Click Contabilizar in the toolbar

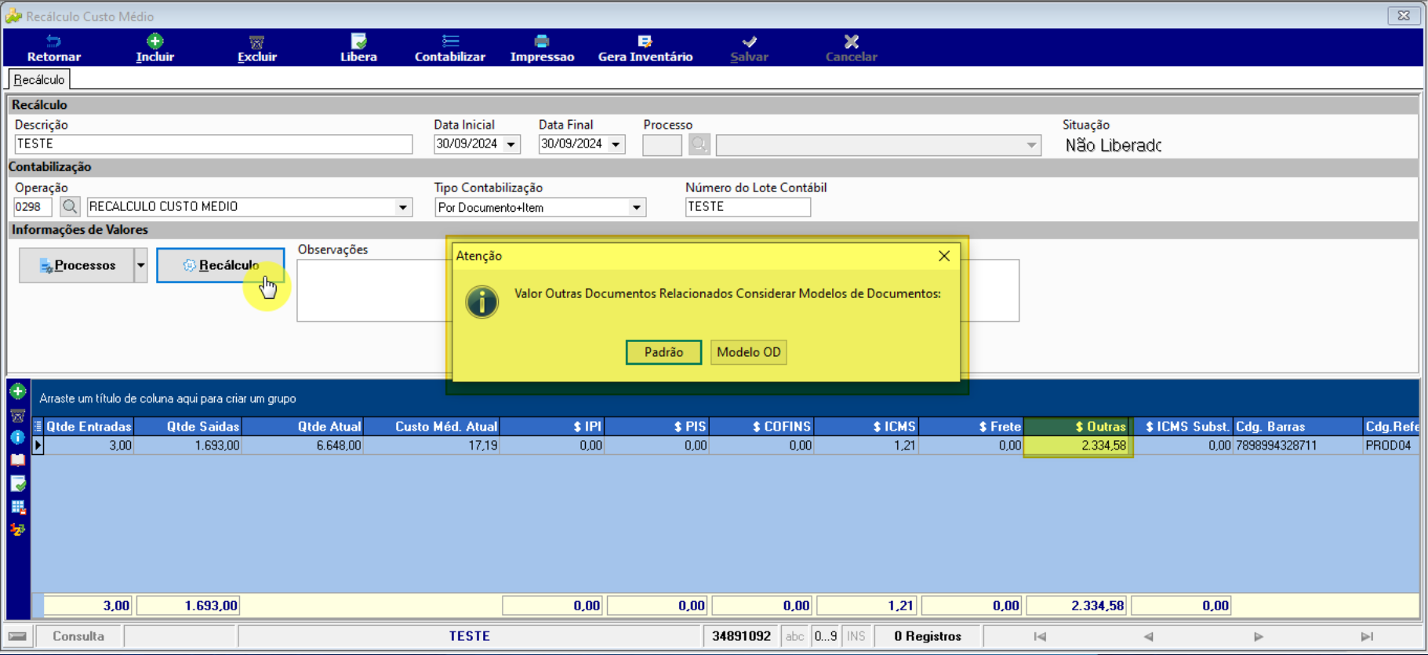point(449,48)
